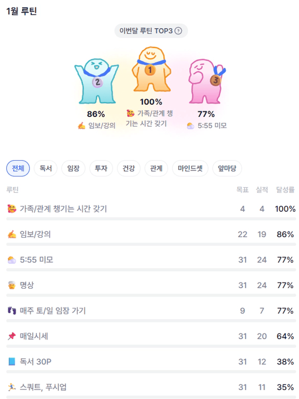Select the 전체 filter tab
Screen dimensions: 299x399
(18, 168)
